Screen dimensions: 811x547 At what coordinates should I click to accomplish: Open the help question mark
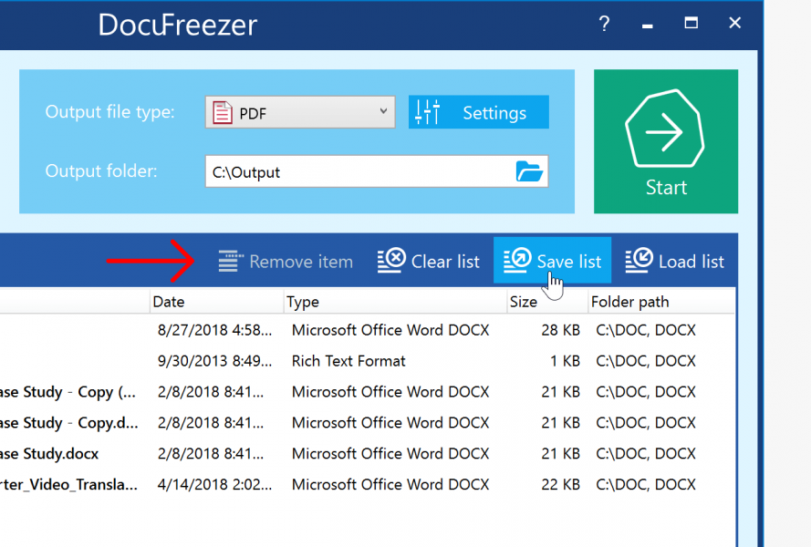[x=604, y=24]
